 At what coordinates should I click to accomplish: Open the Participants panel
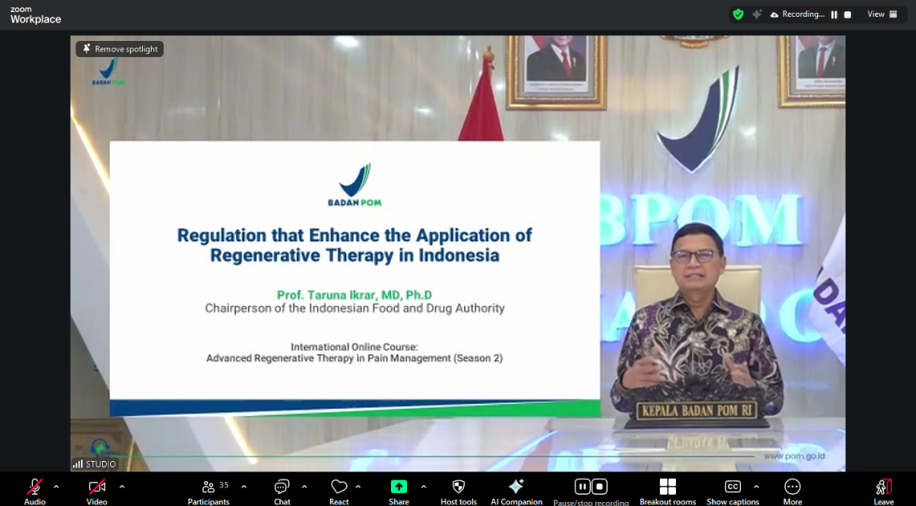click(x=209, y=491)
